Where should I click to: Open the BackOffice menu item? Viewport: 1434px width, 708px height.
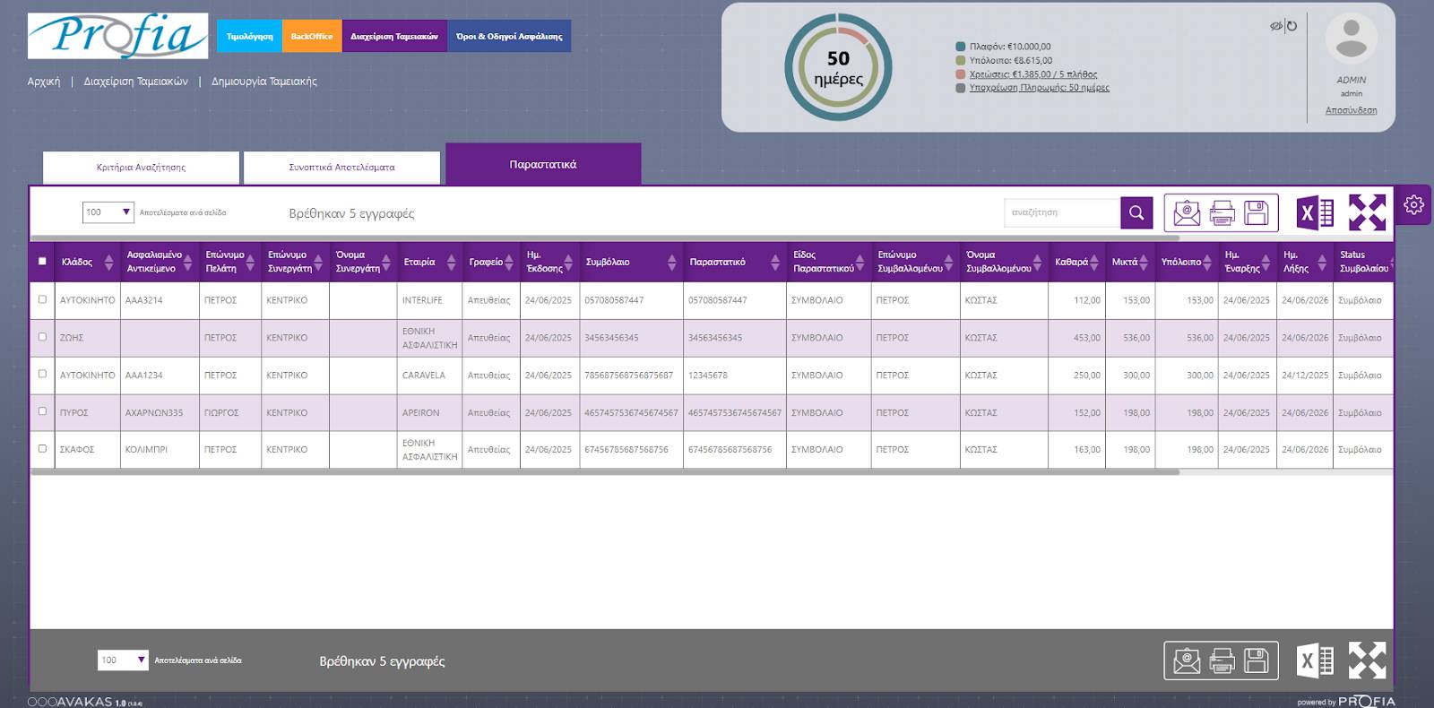coord(311,37)
